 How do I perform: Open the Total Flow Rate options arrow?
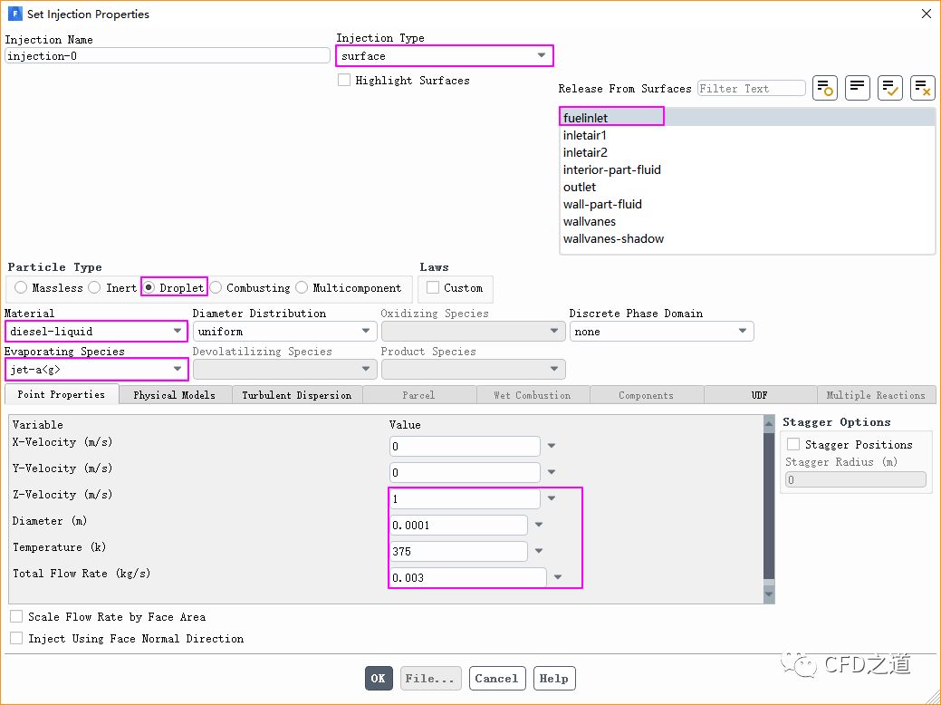[558, 577]
